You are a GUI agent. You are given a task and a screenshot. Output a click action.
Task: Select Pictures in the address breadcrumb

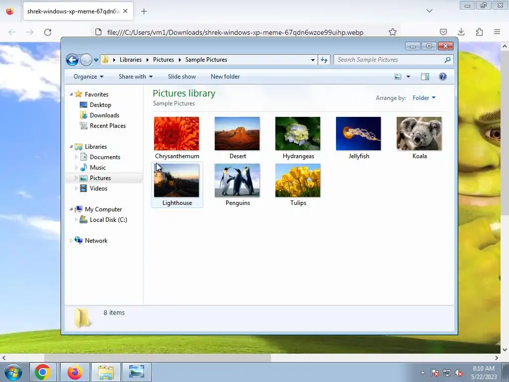pyautogui.click(x=163, y=60)
